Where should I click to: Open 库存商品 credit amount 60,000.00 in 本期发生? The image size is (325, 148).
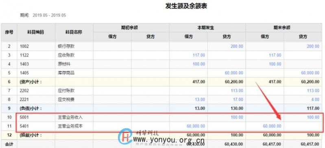(234, 73)
